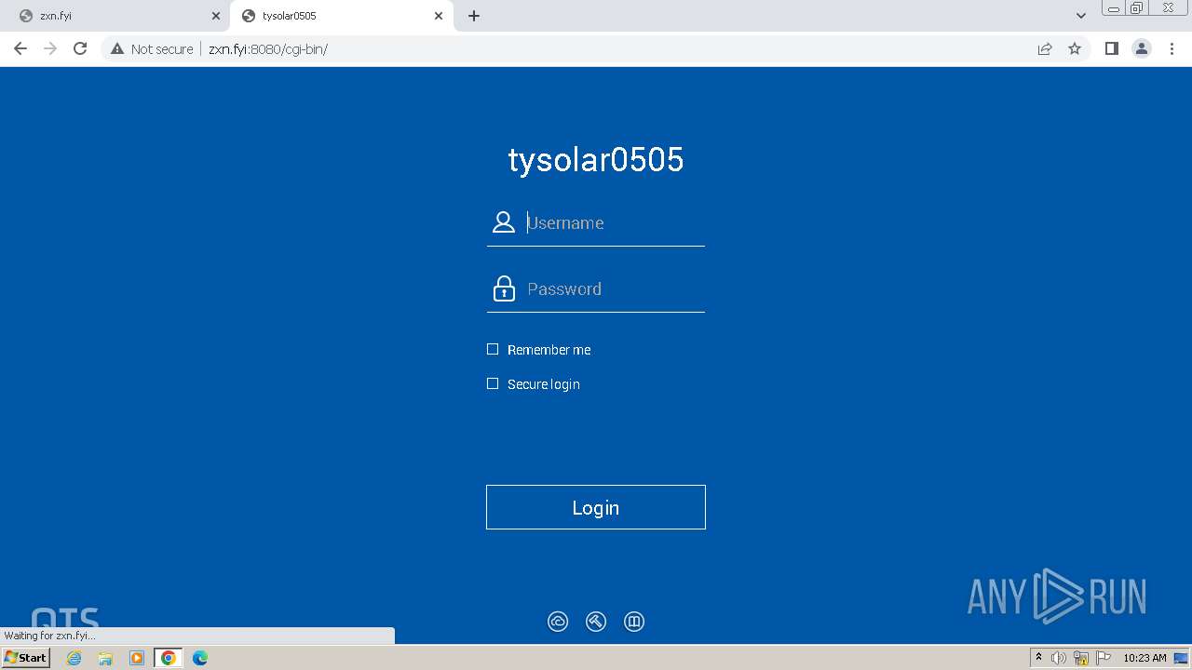The height and width of the screenshot is (670, 1192).
Task: Click the tysolar0505 page heading
Action: (x=596, y=160)
